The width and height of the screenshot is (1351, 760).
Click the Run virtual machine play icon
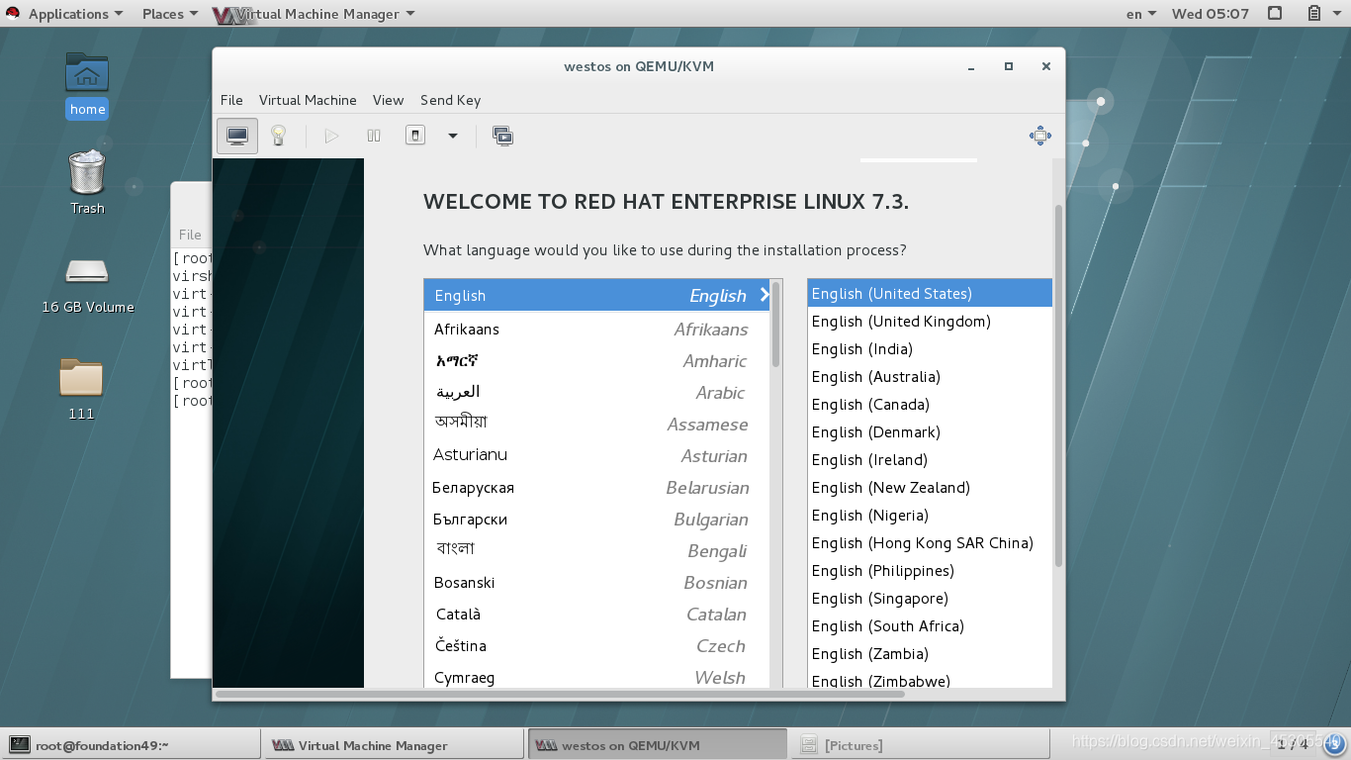coord(331,136)
